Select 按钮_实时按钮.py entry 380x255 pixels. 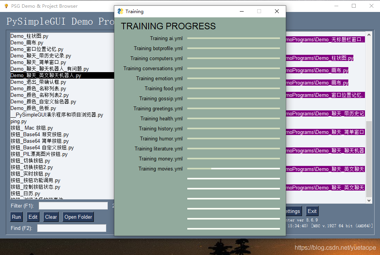(62, 174)
